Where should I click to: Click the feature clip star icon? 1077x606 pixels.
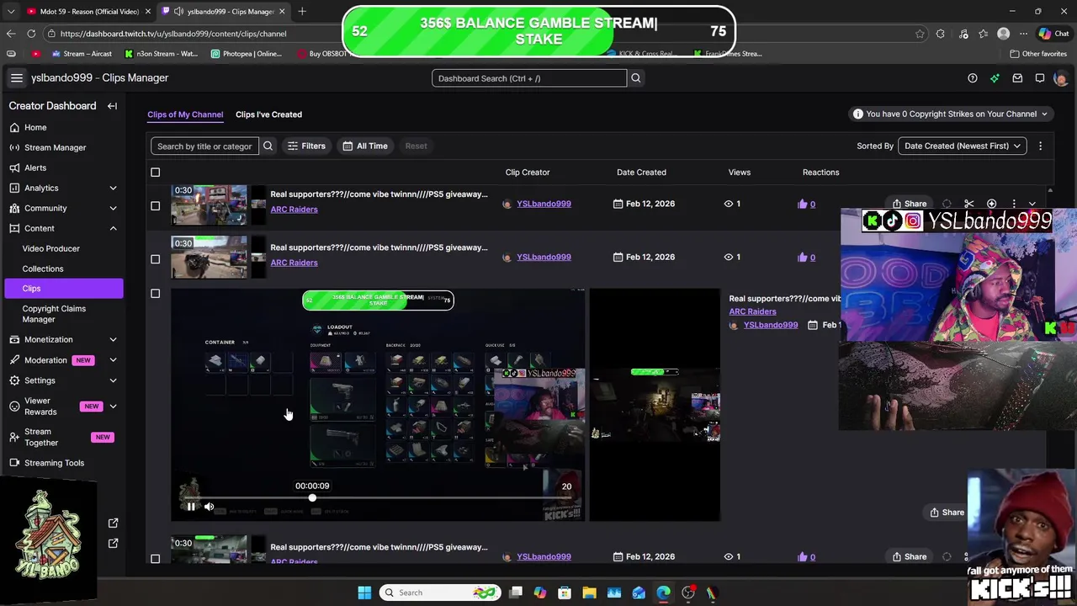pyautogui.click(x=992, y=204)
